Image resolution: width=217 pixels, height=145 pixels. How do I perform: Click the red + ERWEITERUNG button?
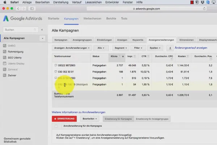(64, 119)
